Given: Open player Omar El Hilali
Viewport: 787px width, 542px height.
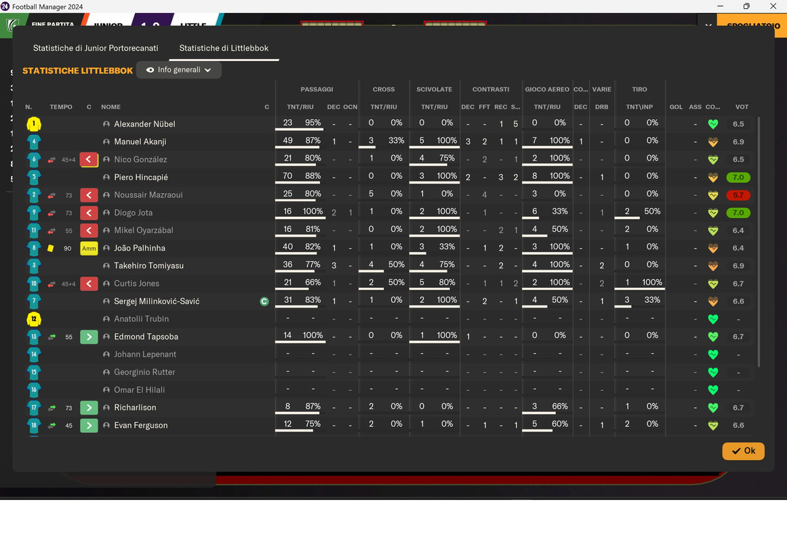Looking at the screenshot, I should 139,390.
